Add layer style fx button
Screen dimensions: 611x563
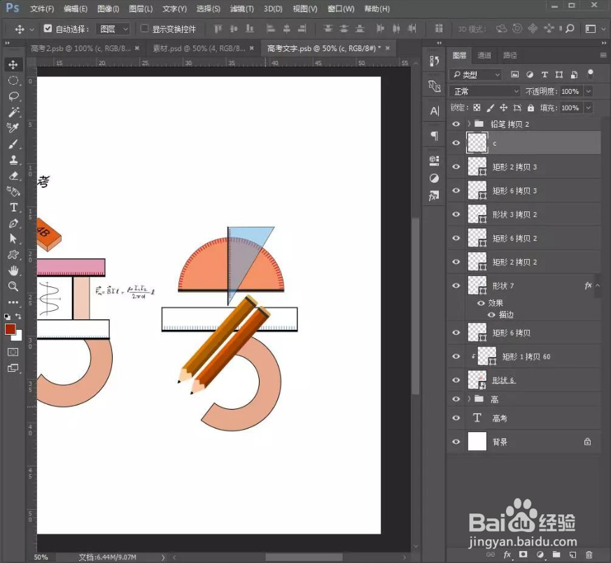pyautogui.click(x=507, y=555)
